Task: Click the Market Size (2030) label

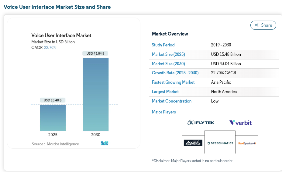Action: coord(168,64)
